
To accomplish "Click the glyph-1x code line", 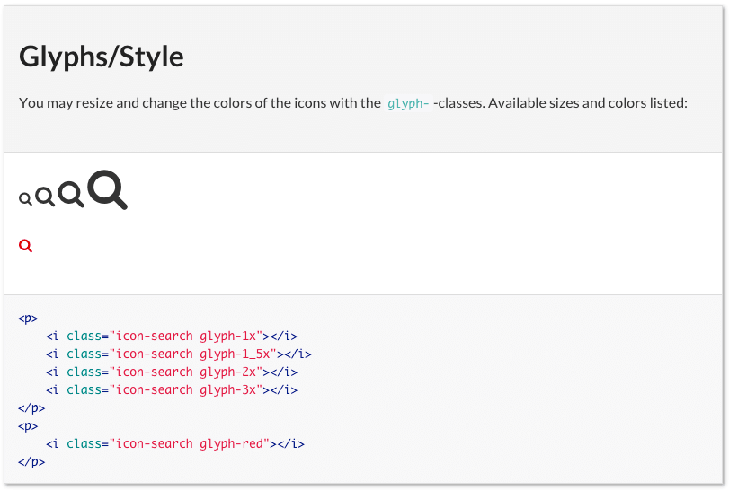I will [172, 336].
